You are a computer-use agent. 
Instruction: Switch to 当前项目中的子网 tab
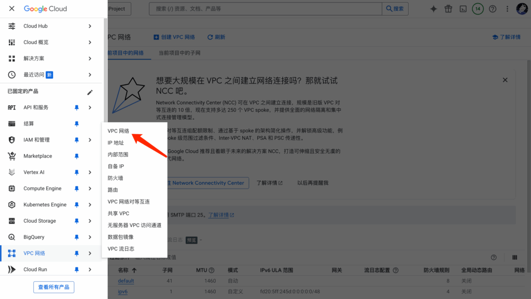(x=179, y=53)
